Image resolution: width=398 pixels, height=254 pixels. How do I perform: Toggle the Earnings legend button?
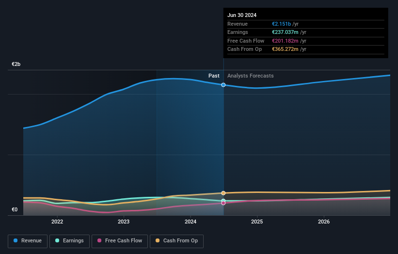[69, 241]
